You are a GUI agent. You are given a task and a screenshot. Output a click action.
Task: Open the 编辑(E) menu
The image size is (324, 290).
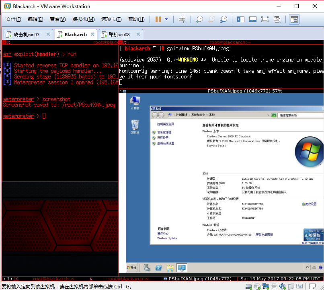point(35,19)
